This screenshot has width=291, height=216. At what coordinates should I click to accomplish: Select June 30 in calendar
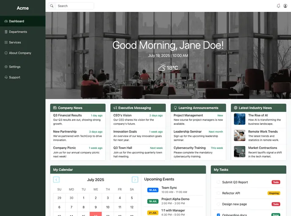[71, 198]
